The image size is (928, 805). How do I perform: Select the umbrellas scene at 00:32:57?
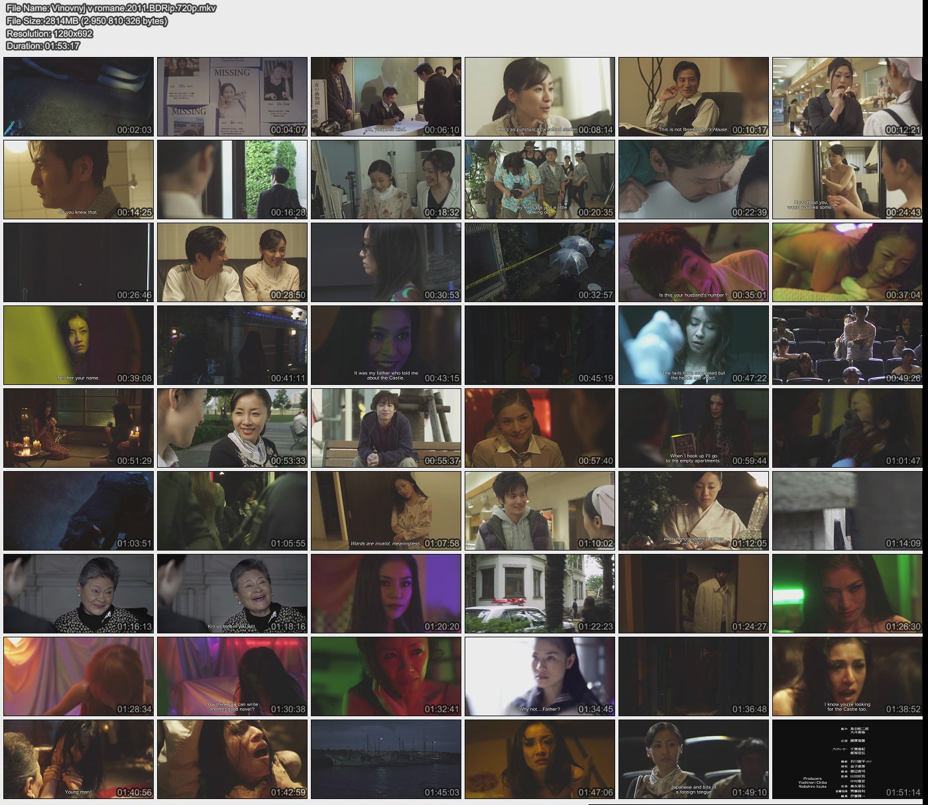(540, 262)
